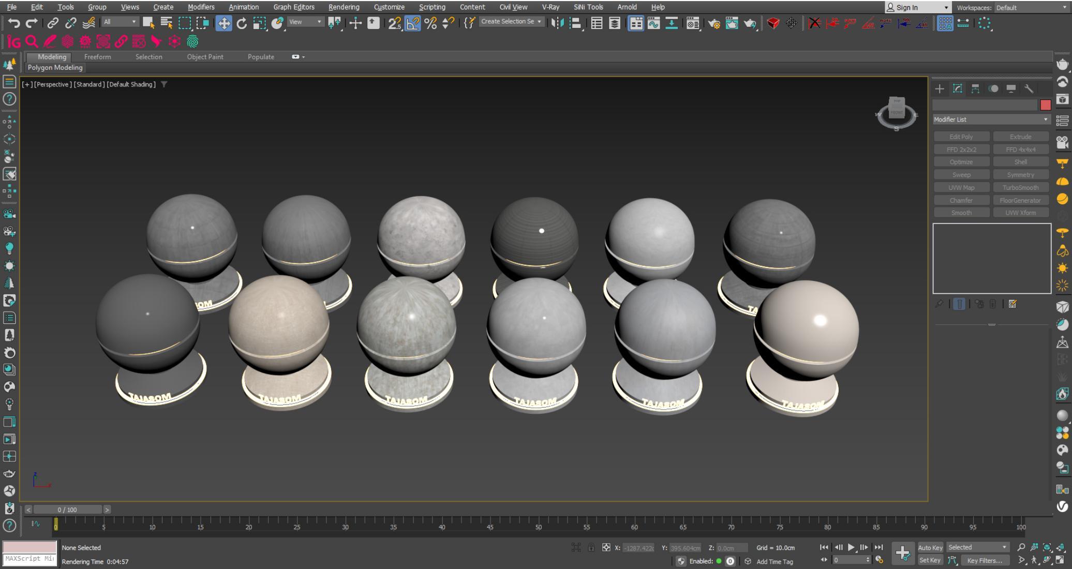Switch to the Hierarchy command panel tab
Viewport: 1072px width, 569px height.
975,89
